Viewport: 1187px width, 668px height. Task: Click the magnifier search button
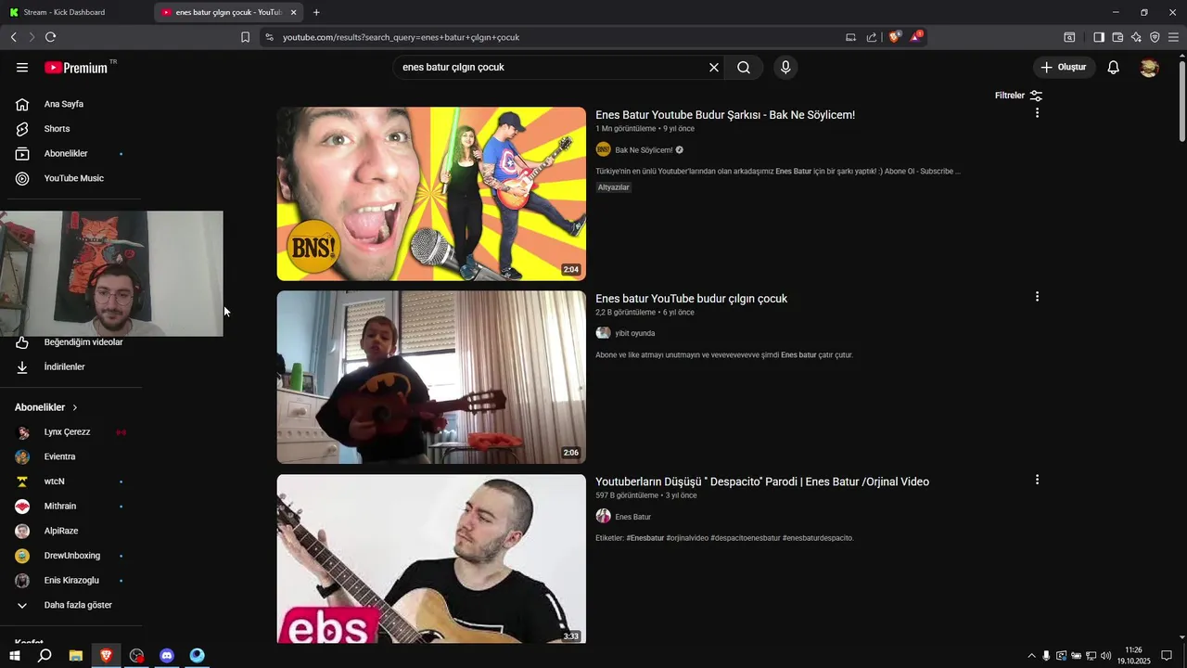point(744,67)
